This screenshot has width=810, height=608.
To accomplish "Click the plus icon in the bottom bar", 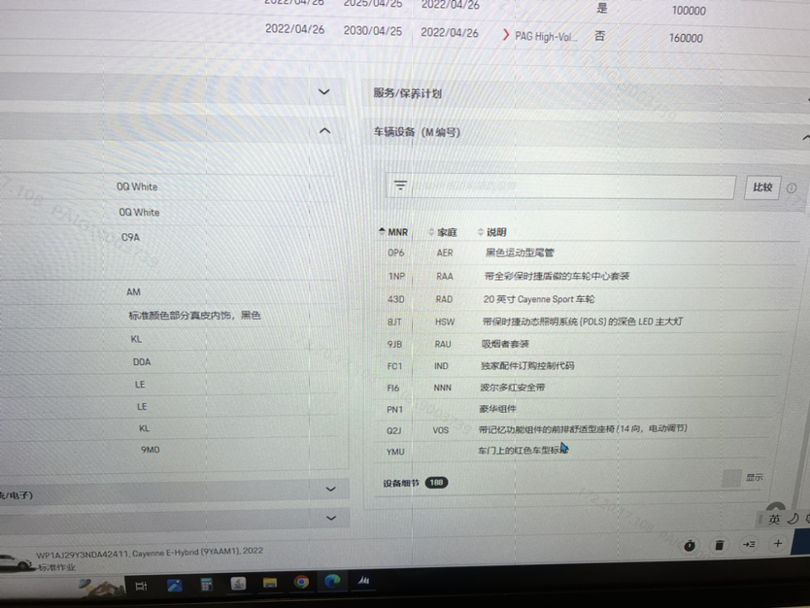I will click(x=777, y=543).
